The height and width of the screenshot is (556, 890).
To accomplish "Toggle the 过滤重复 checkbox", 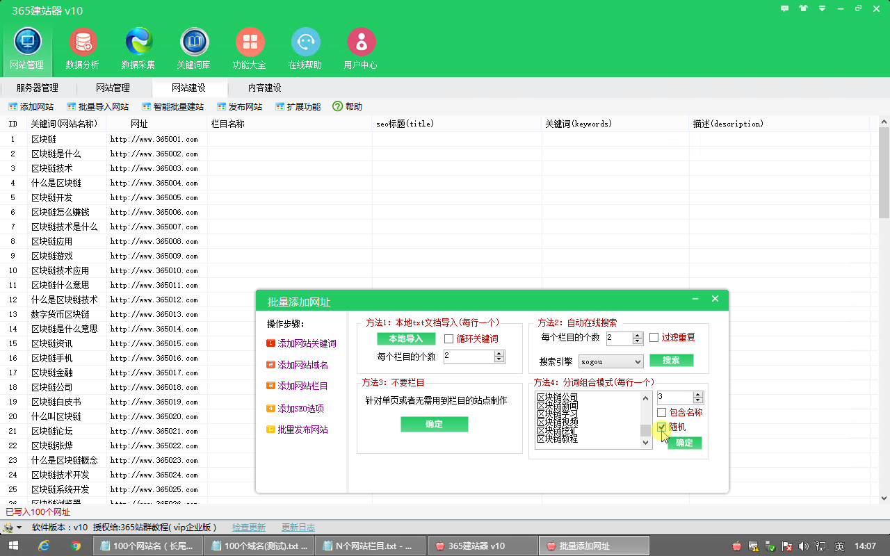I will (x=654, y=338).
